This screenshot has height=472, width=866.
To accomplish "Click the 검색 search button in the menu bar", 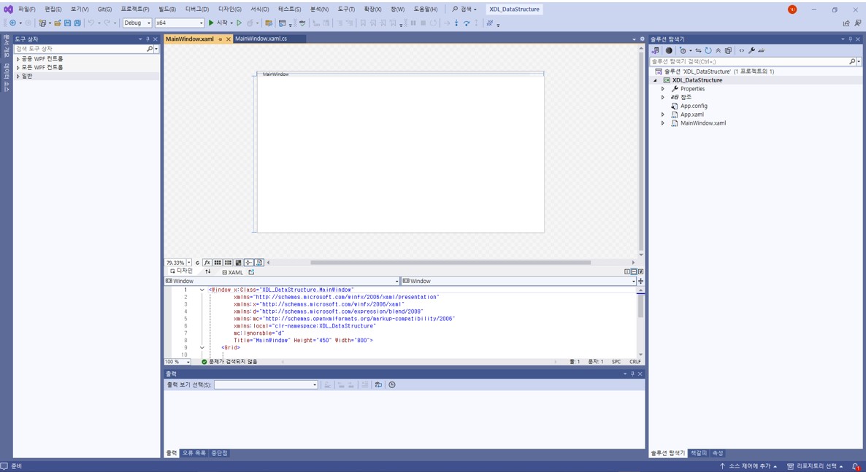I will pyautogui.click(x=464, y=9).
